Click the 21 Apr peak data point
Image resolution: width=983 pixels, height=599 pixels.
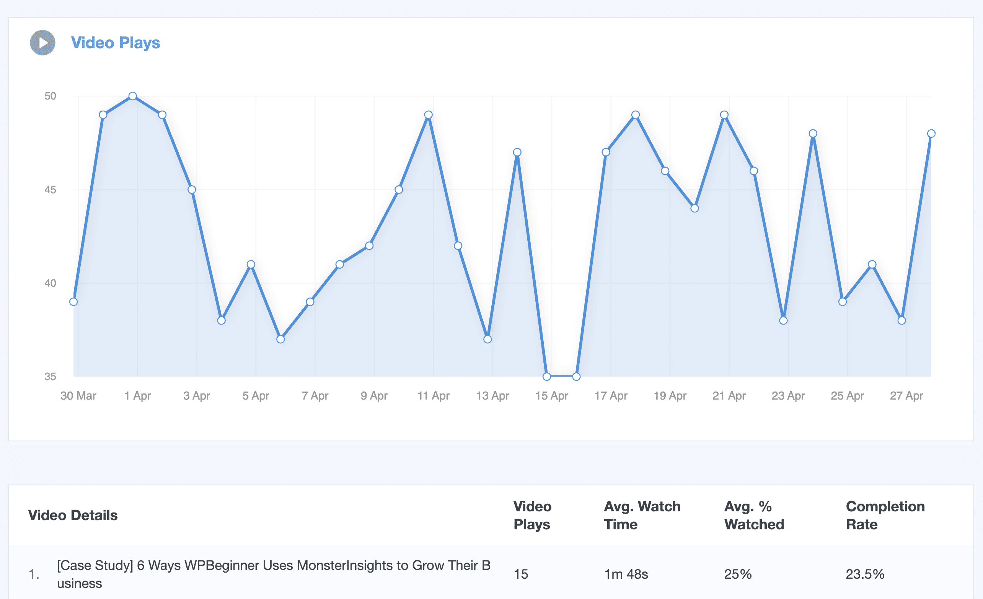point(724,115)
